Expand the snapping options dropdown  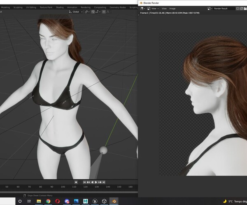(97, 12)
